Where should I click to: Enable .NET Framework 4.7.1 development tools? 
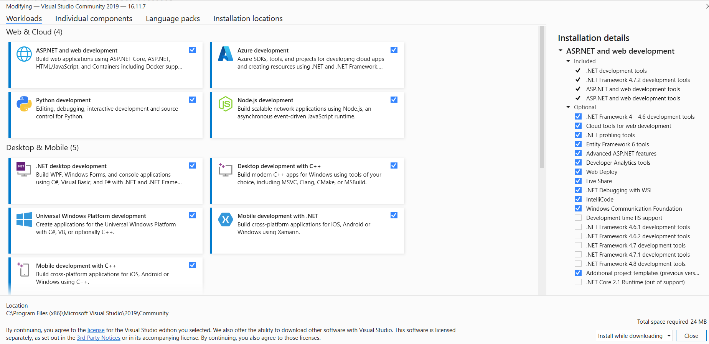[x=578, y=254]
